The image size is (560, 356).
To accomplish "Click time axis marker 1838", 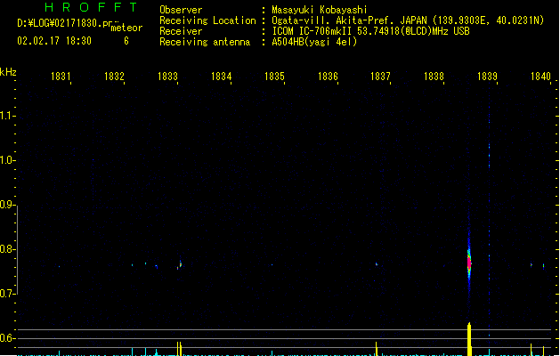I will pos(434,77).
